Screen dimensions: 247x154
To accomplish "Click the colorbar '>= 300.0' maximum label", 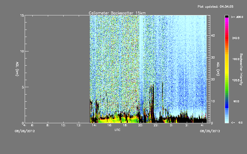I will pos(237,17).
